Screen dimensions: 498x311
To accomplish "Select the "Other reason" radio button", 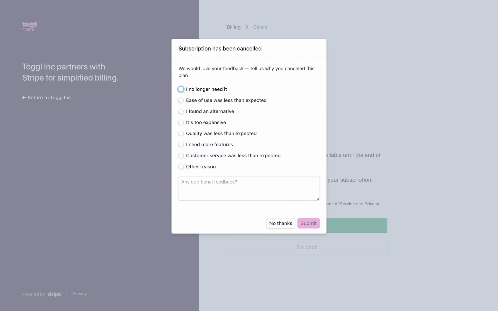I will tap(181, 167).
